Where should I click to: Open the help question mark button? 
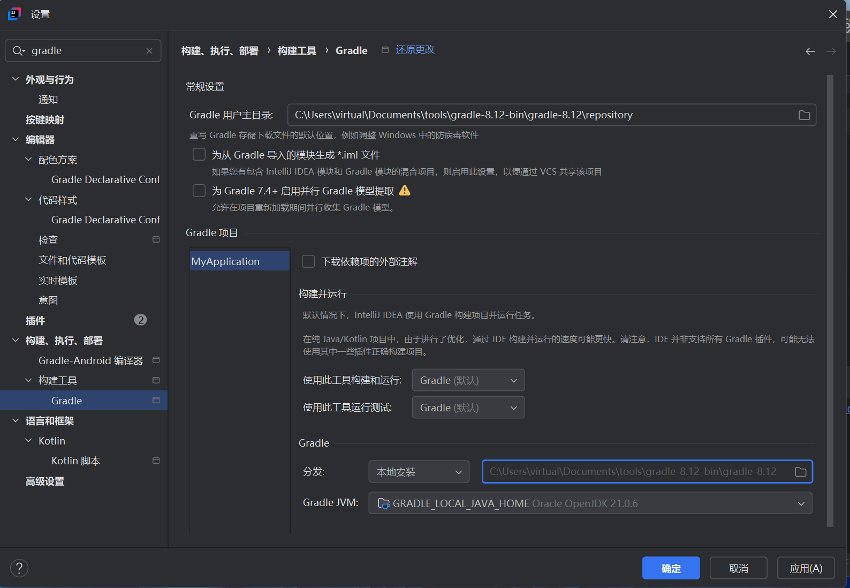click(19, 568)
